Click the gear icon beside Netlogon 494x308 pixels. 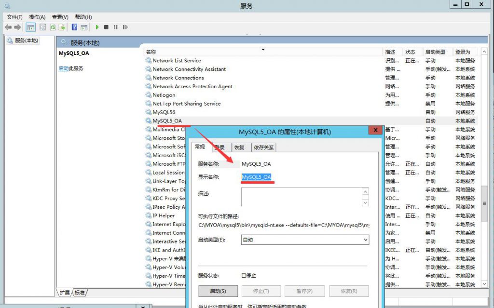click(149, 95)
